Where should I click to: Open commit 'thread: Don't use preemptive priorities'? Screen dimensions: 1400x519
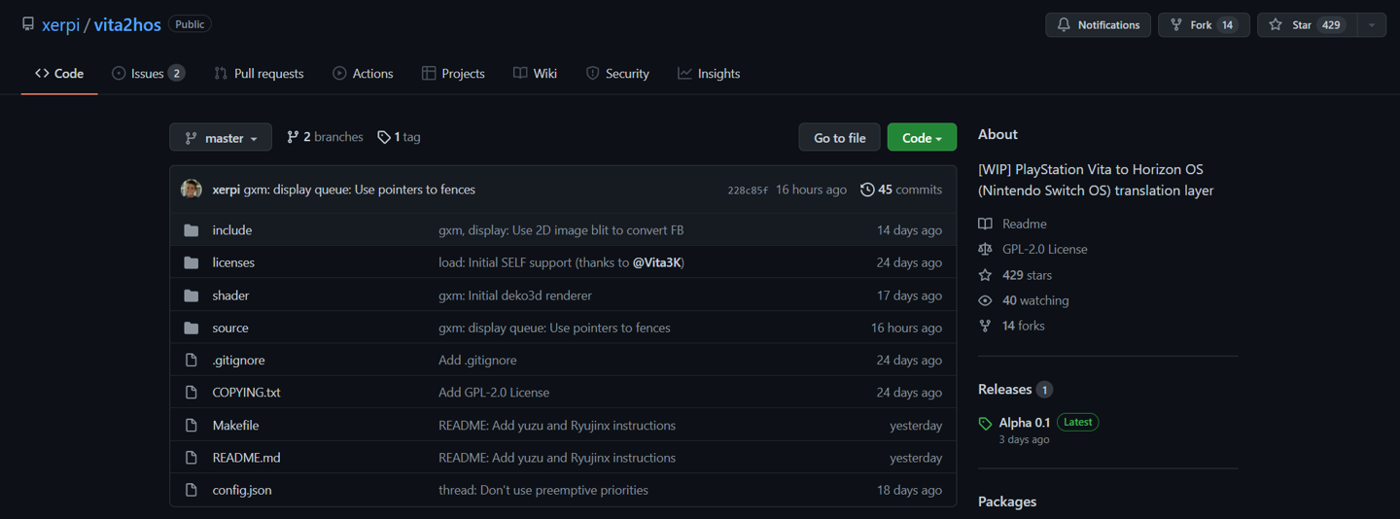point(543,490)
